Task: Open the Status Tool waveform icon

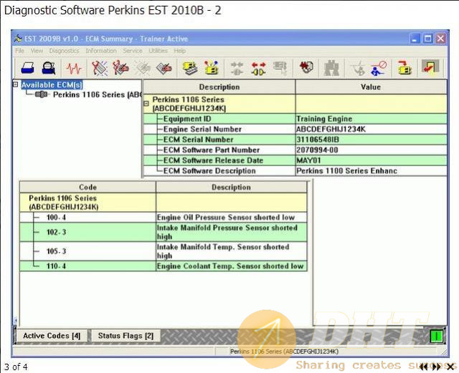Action: click(x=74, y=69)
